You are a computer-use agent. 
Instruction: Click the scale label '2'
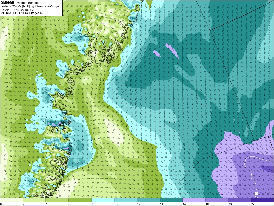pyautogui.click(x=24, y=204)
